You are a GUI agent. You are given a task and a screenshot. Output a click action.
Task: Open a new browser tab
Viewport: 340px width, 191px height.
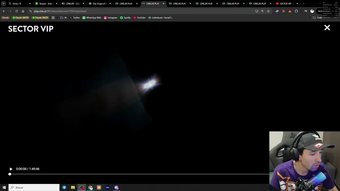[x=304, y=4]
